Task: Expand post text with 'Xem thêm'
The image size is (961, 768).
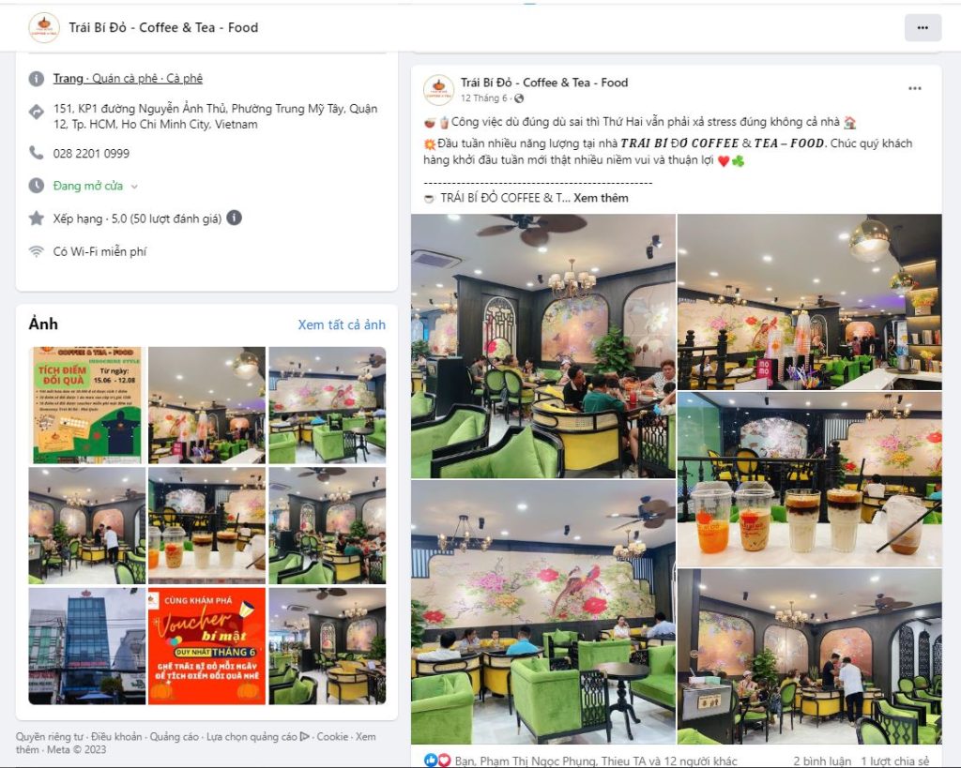Action: click(x=601, y=198)
